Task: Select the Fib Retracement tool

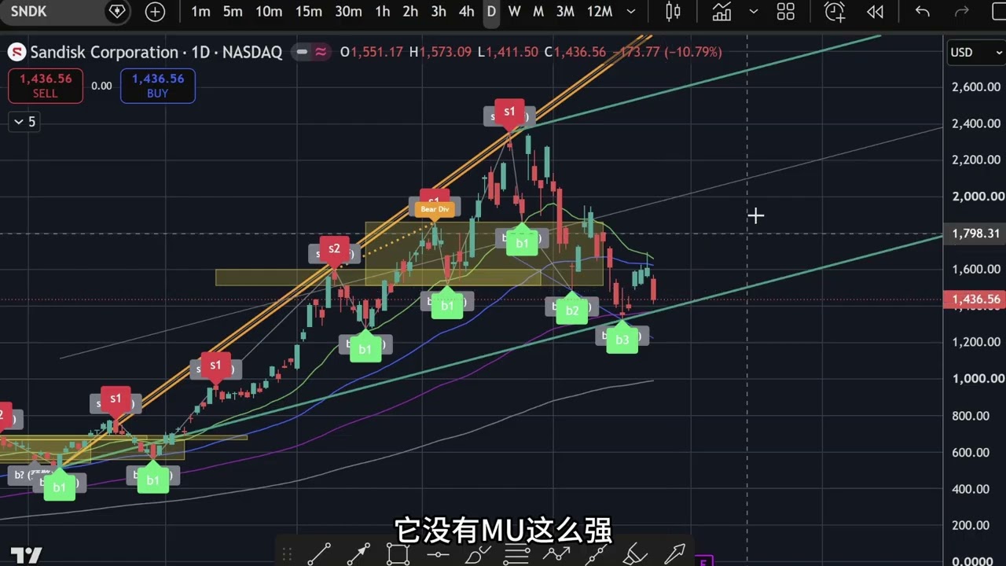Action: (516, 553)
